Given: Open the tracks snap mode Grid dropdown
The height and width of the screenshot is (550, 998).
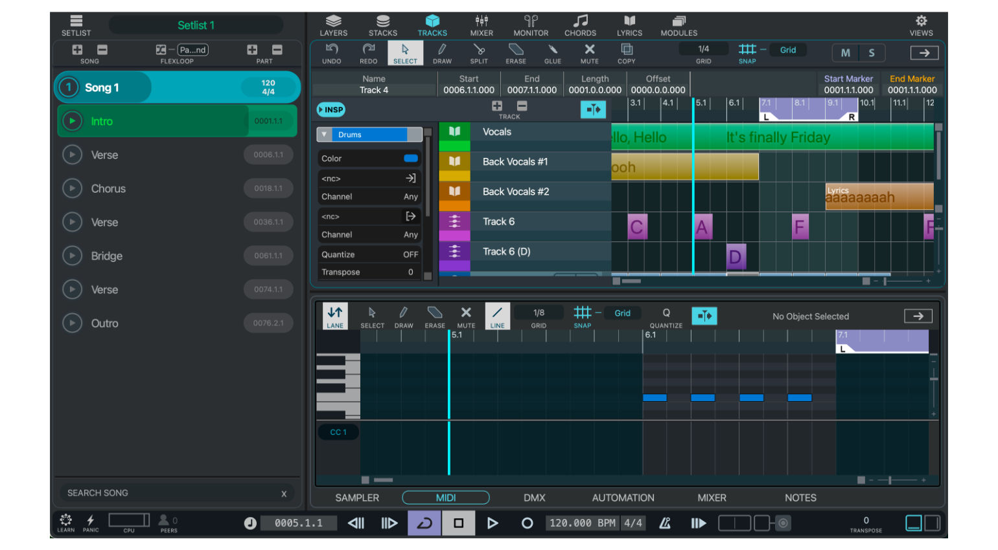Looking at the screenshot, I should tap(788, 50).
